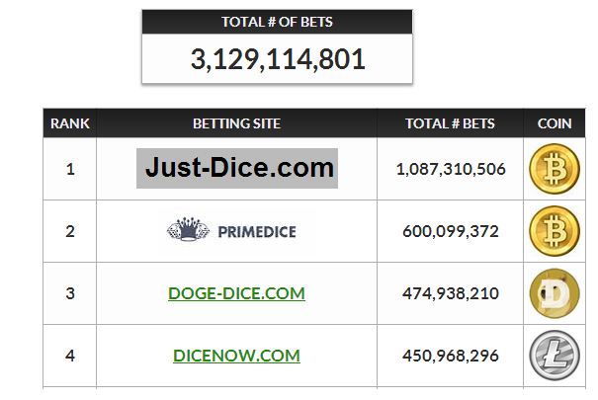Click the Dogecoin icon in row 3
The width and height of the screenshot is (598, 400).
point(555,293)
